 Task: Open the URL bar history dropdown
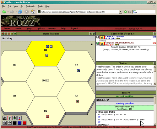(x=121, y=12)
